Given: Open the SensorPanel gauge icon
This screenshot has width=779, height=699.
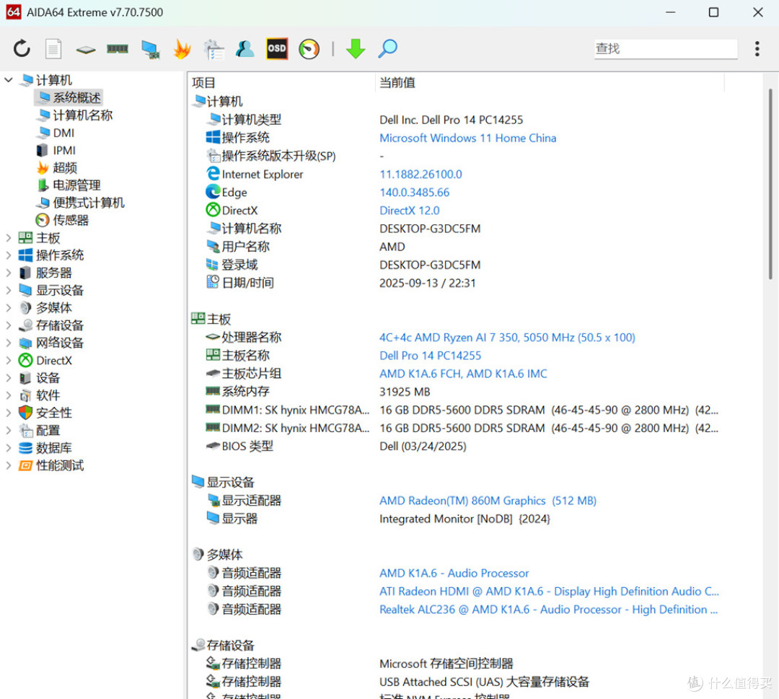Looking at the screenshot, I should pyautogui.click(x=309, y=49).
